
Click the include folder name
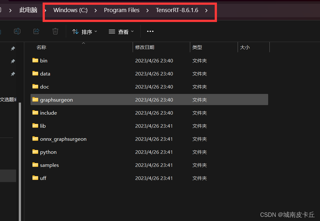pyautogui.click(x=48, y=113)
